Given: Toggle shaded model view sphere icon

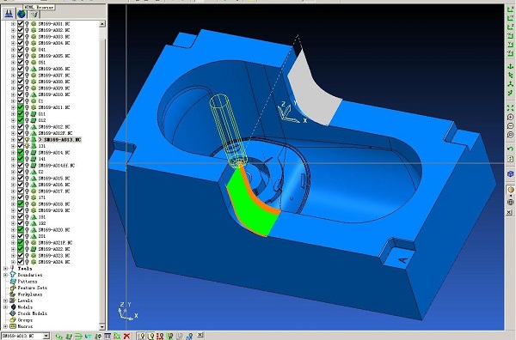Looking at the screenshot, I should click(x=510, y=190).
